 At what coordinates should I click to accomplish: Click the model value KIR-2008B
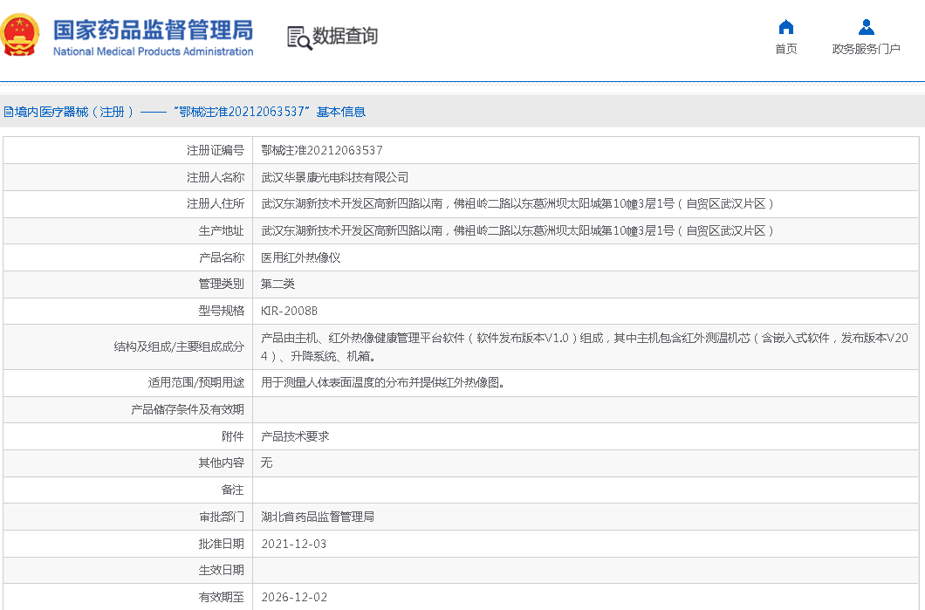pos(289,311)
